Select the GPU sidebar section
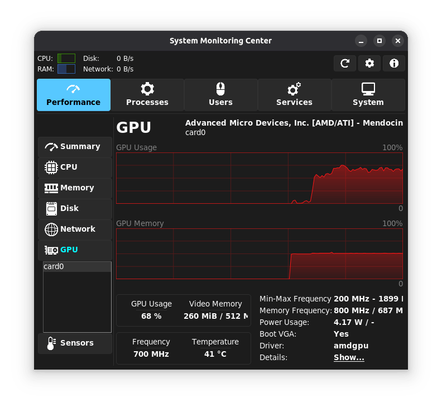Image resolution: width=442 pixels, height=407 pixels. click(x=75, y=250)
